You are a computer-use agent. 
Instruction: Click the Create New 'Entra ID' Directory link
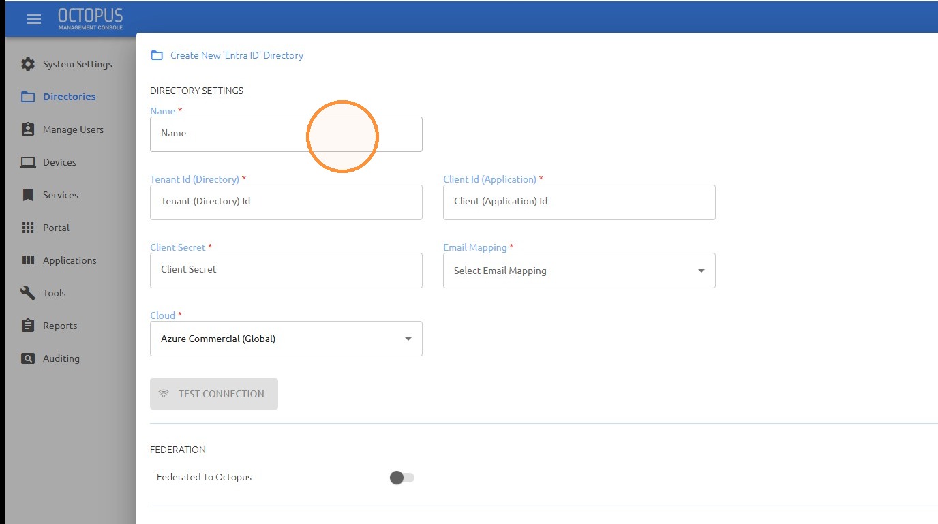(237, 55)
